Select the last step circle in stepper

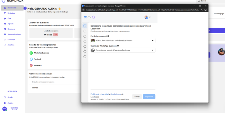pos(85,57)
